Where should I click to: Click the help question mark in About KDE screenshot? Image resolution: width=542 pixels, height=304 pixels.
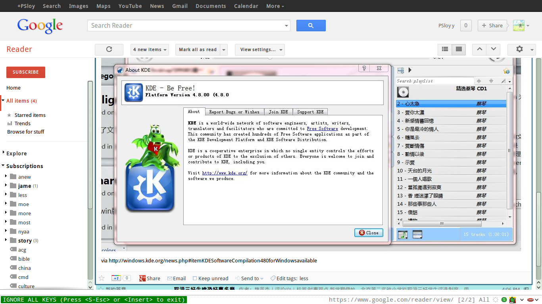364,69
